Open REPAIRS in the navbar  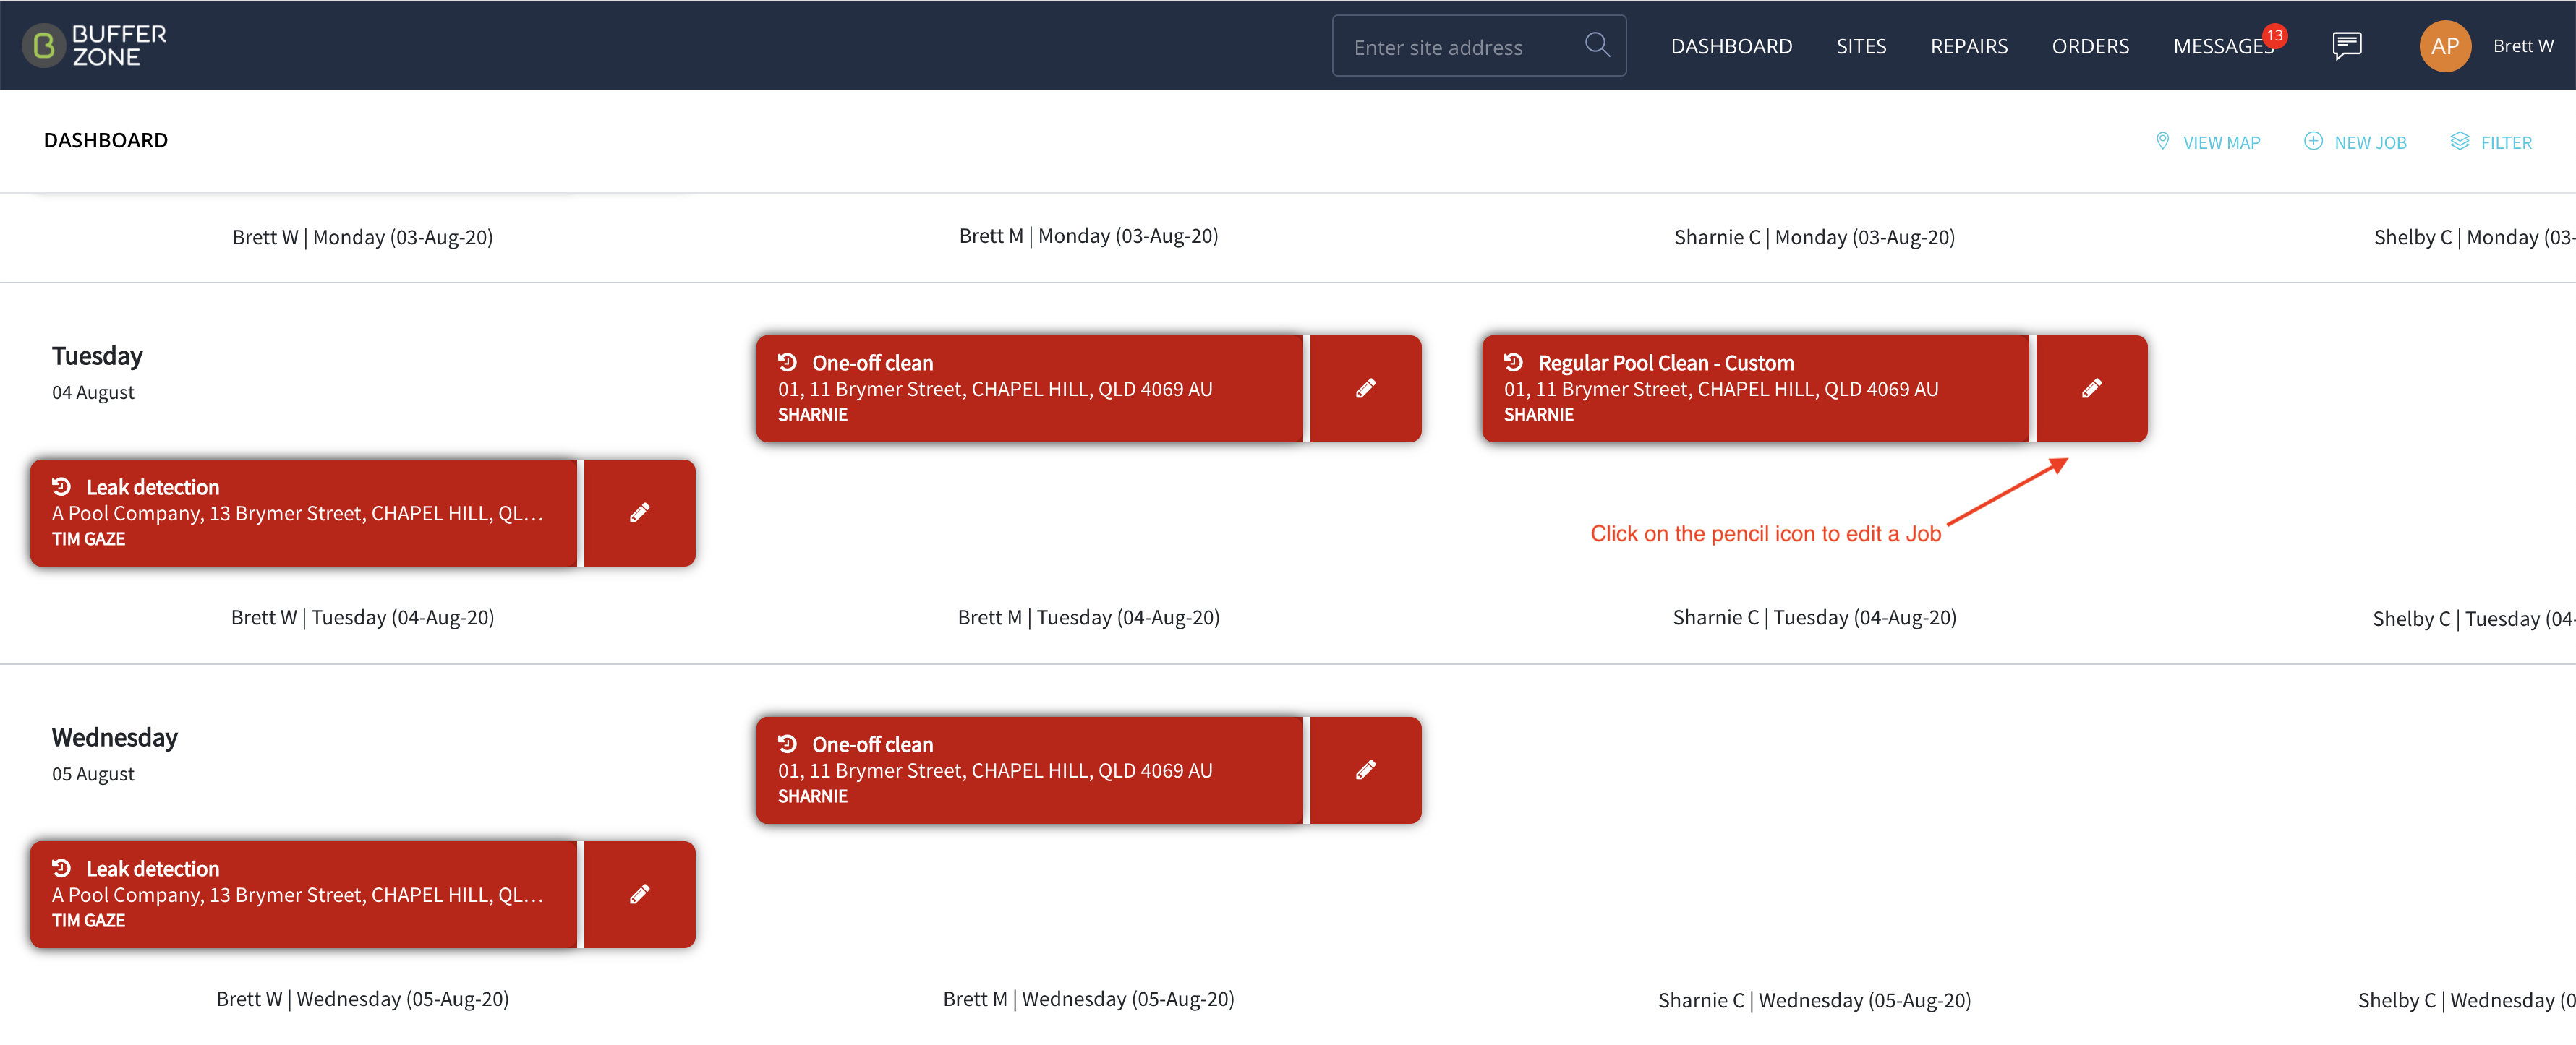coord(1968,46)
